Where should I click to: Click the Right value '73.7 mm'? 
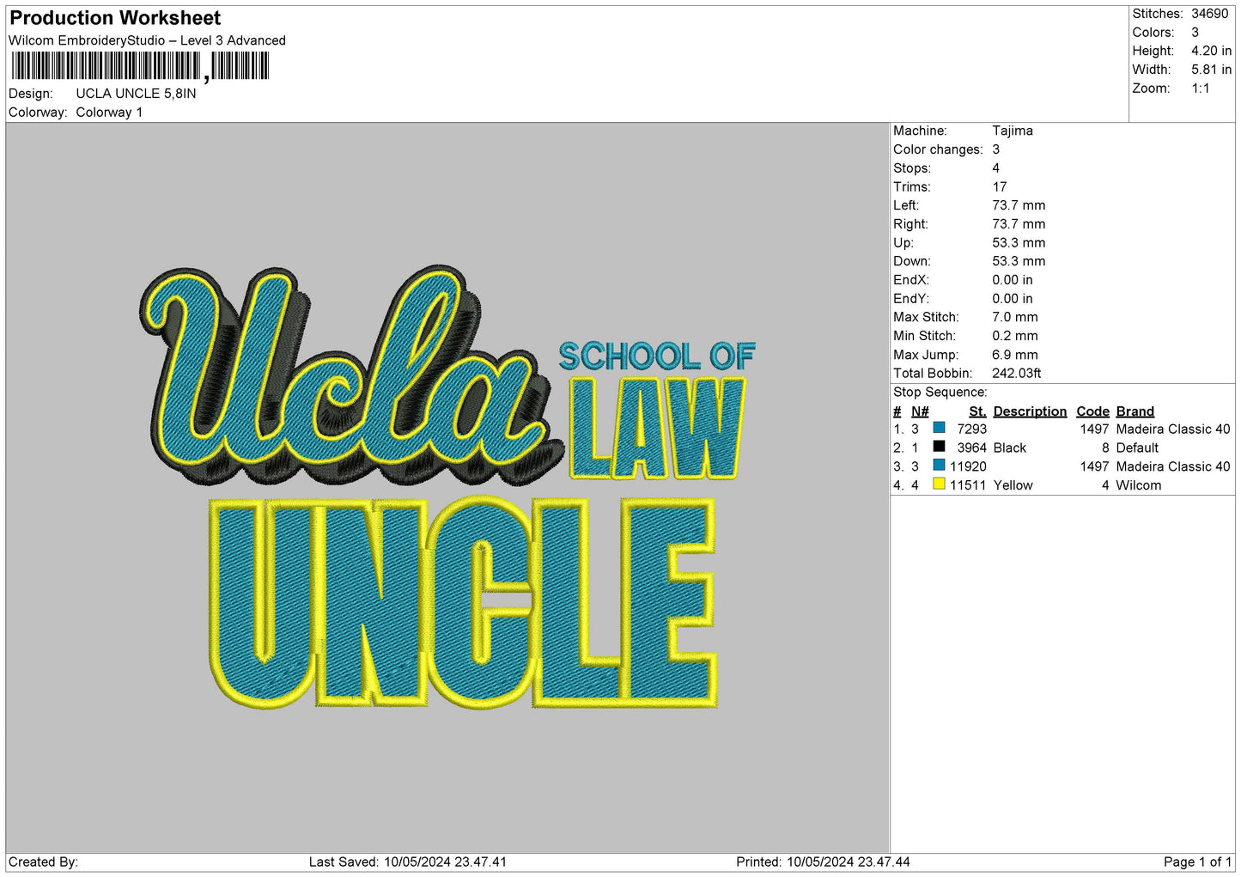click(x=1019, y=224)
